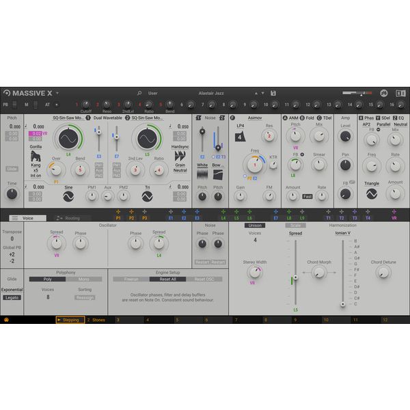Click the Chord Morph knob
This screenshot has width=410, height=410.
tap(319, 273)
